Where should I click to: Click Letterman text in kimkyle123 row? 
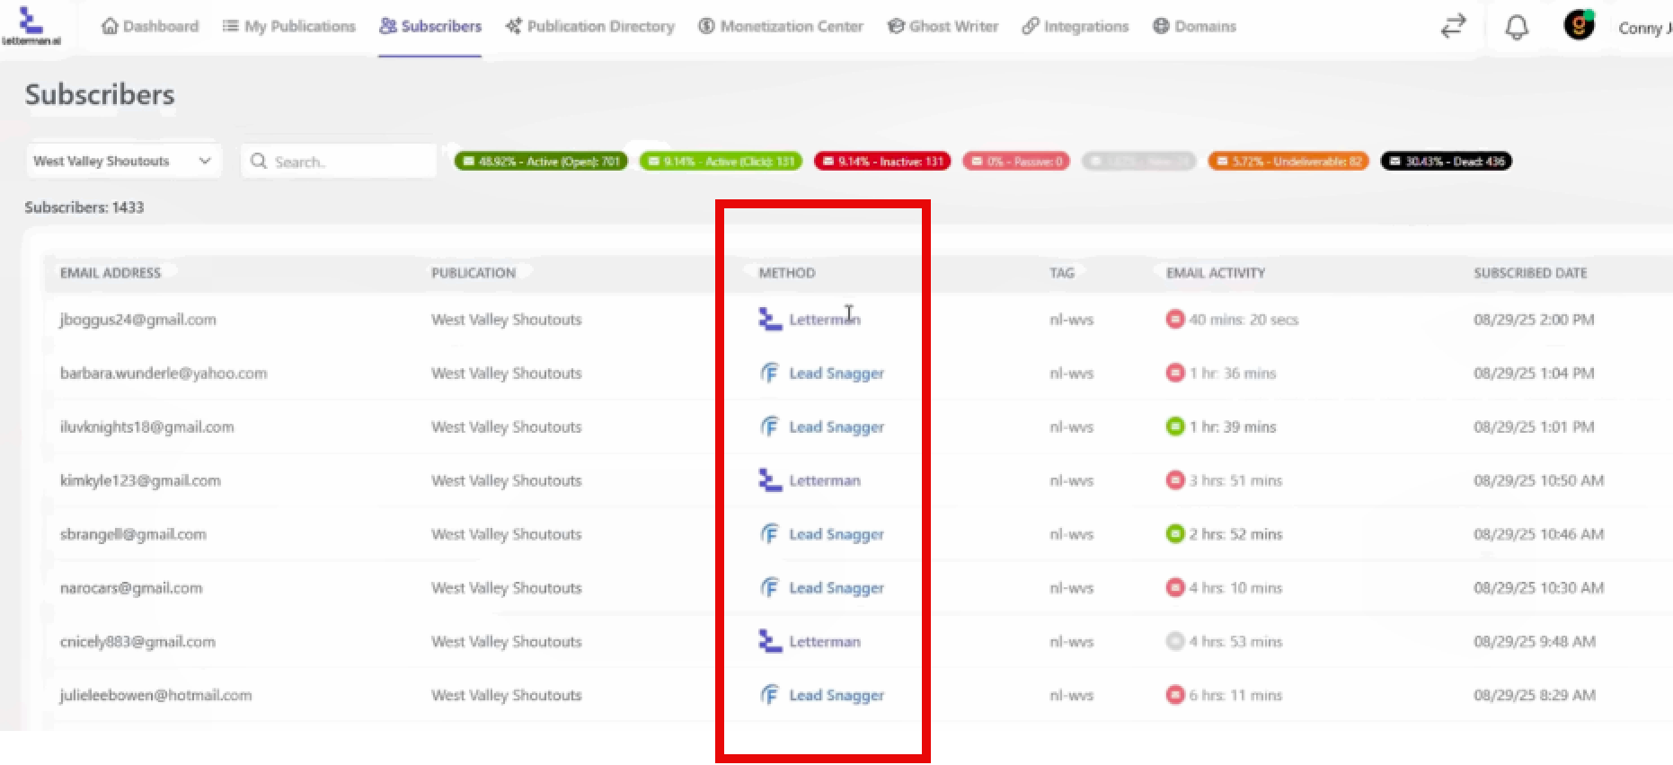825,480
